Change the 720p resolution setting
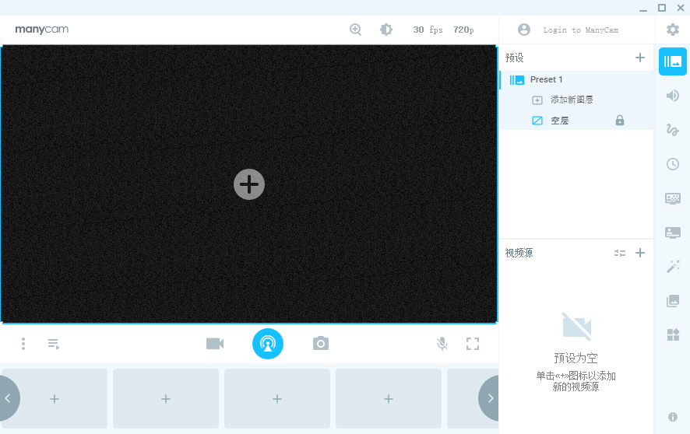This screenshot has height=434, width=690. click(x=463, y=30)
